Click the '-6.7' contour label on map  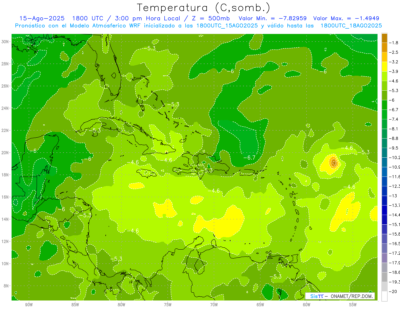249,157
